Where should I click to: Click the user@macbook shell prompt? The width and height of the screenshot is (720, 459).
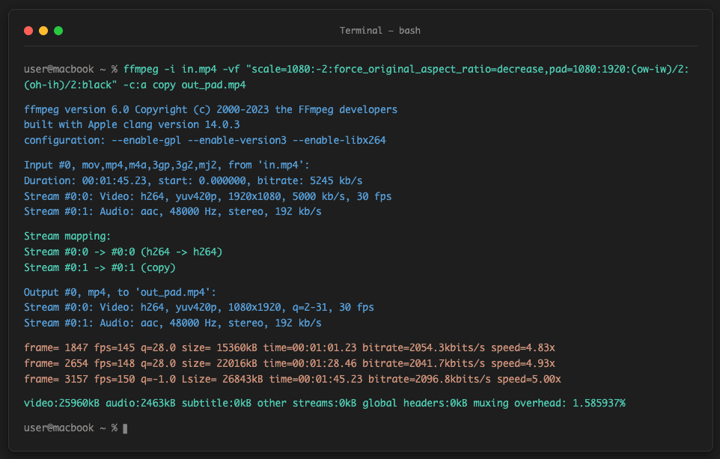(60, 428)
